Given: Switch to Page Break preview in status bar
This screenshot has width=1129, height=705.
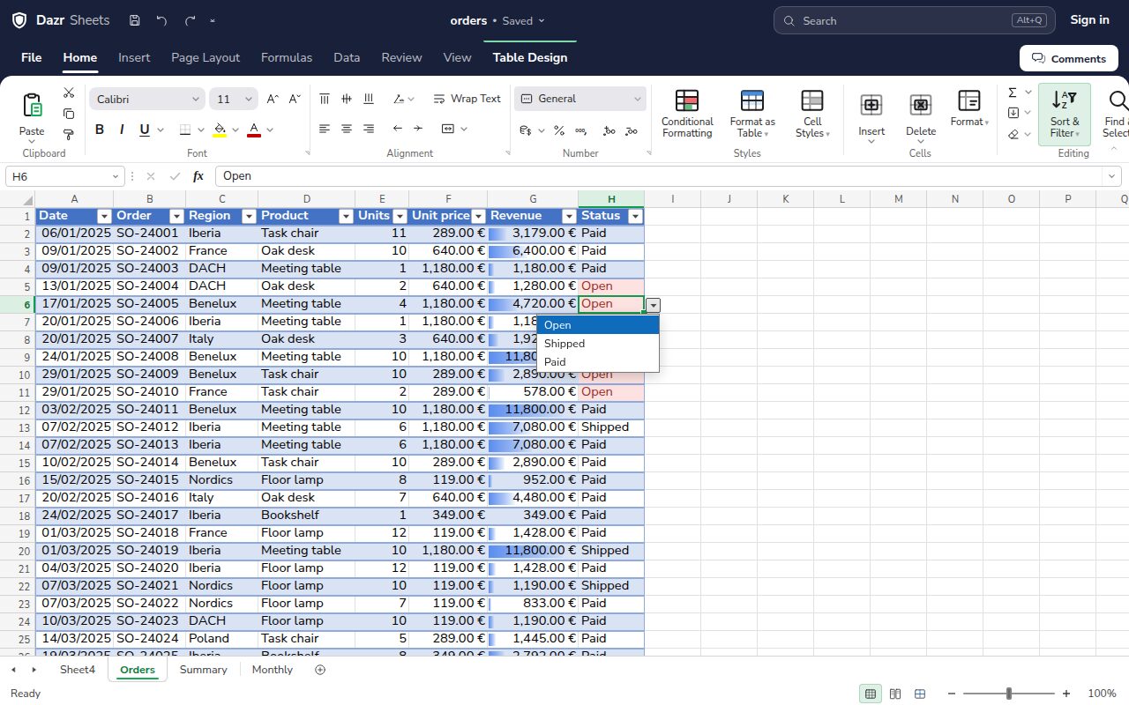Looking at the screenshot, I should pos(920,694).
